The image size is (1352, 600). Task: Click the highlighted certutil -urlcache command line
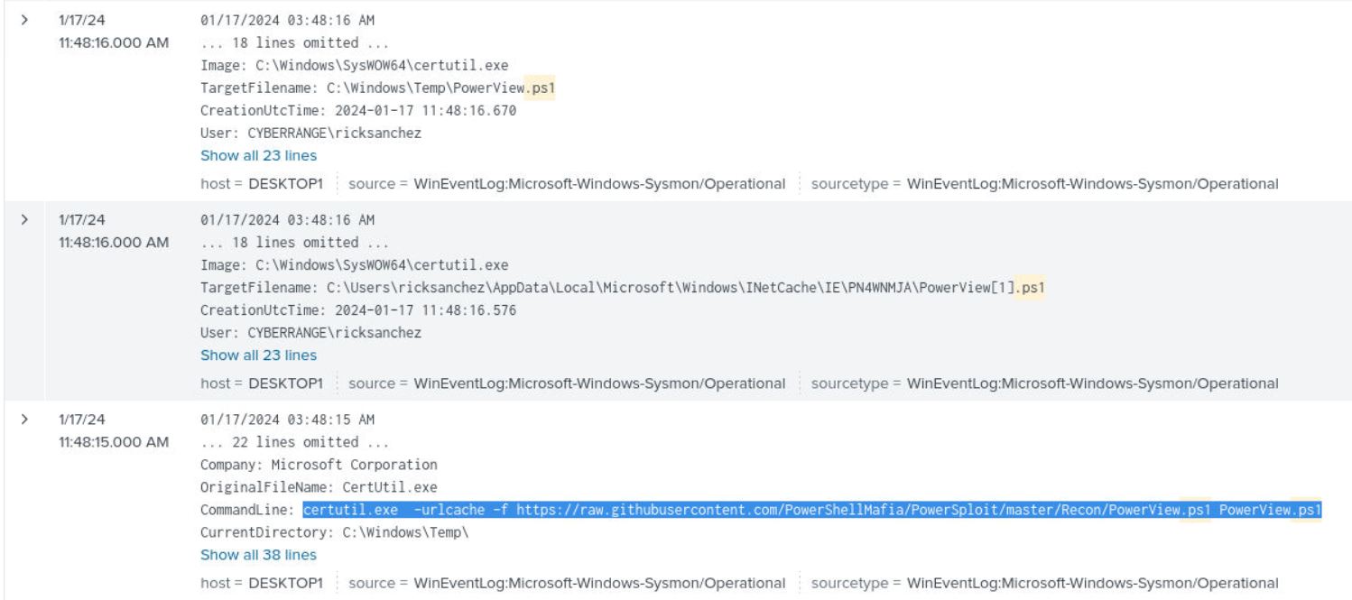(811, 510)
